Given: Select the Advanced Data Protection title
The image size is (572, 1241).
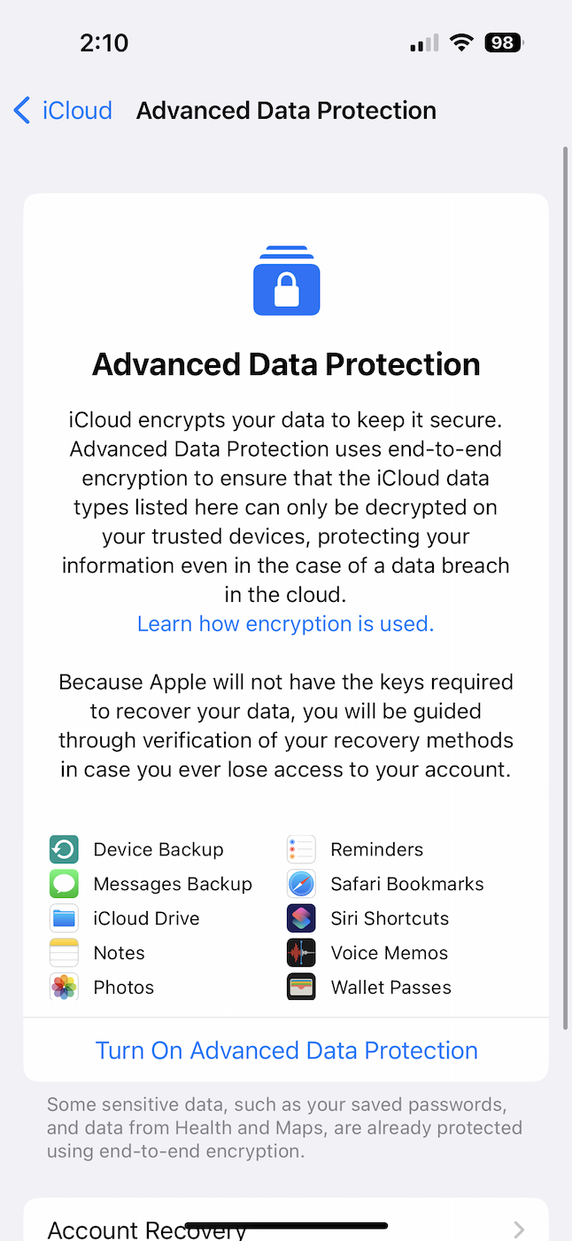Looking at the screenshot, I should pyautogui.click(x=286, y=363).
